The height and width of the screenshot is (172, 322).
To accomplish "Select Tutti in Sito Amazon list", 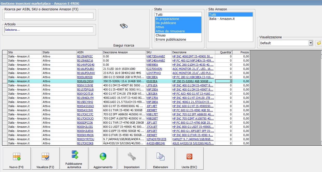I will (230, 15).
